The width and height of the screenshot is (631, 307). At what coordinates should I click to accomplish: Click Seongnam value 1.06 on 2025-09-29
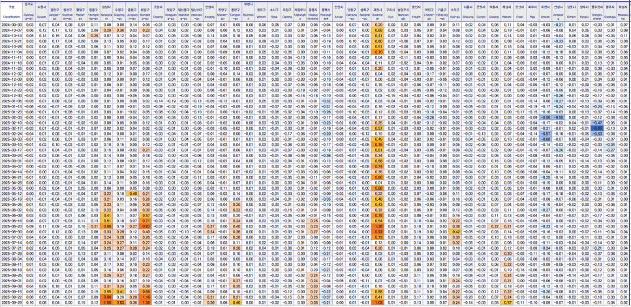pos(106,302)
